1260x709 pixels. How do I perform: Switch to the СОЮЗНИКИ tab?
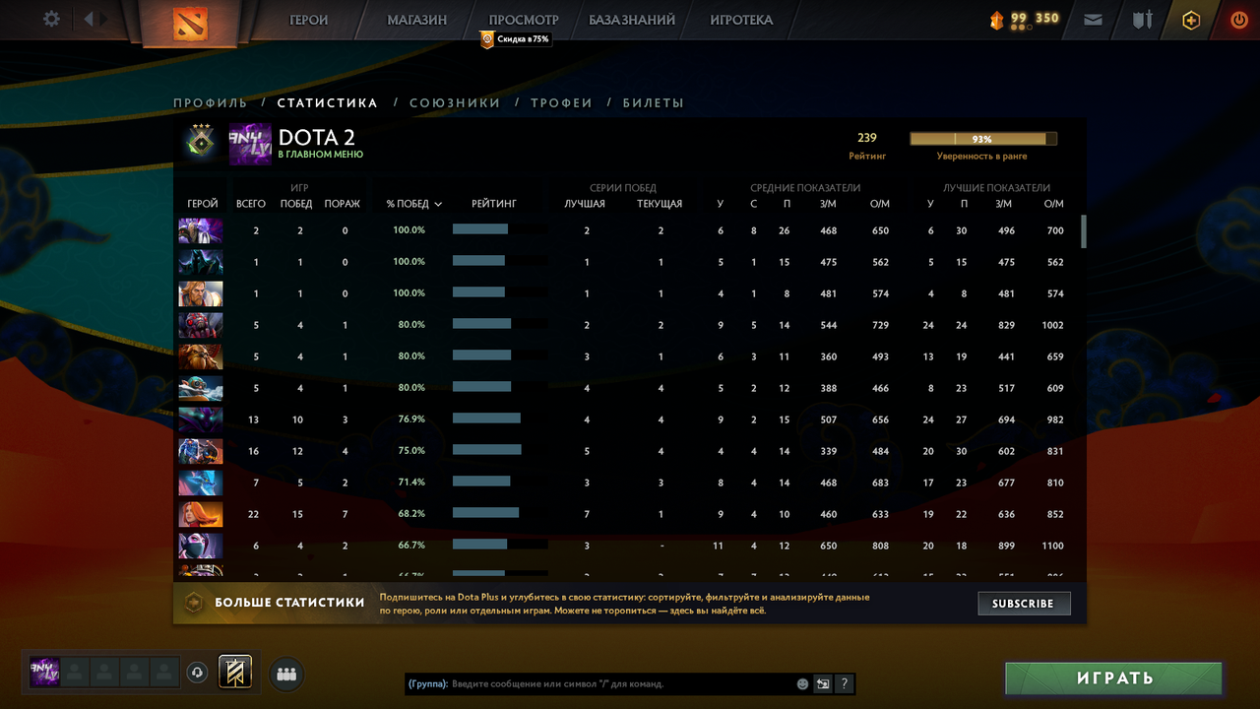point(455,102)
